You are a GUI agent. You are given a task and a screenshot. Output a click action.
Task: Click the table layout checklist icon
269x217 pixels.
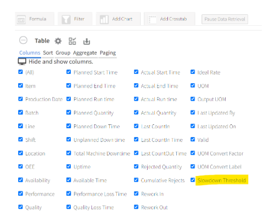point(72,41)
